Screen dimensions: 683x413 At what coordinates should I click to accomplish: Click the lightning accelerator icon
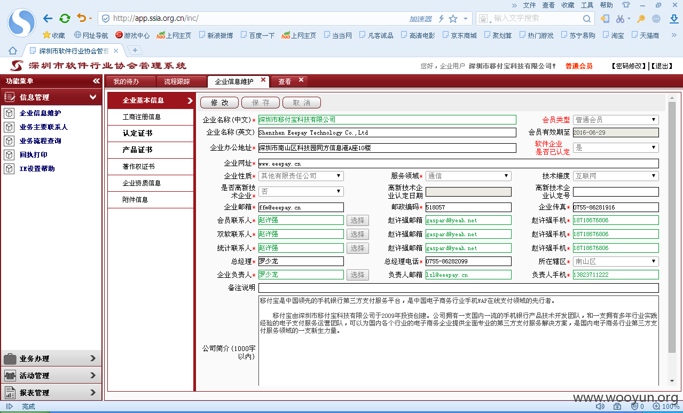pyautogui.click(x=441, y=19)
